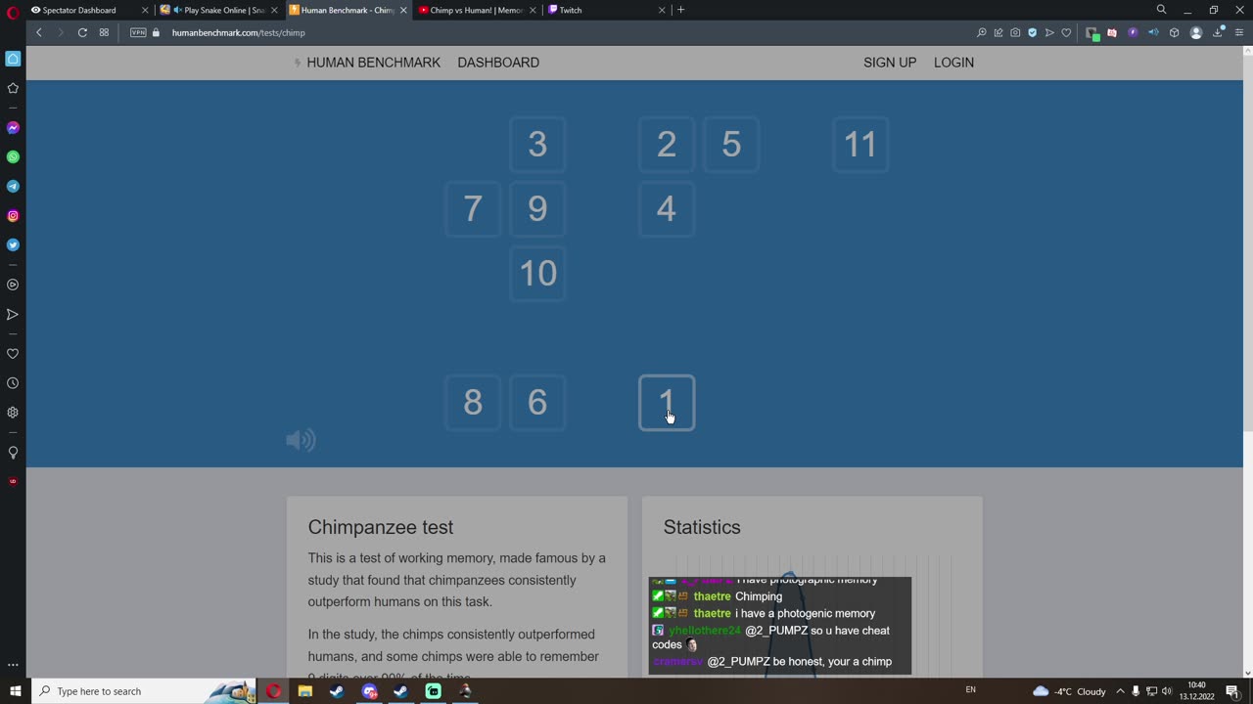
Task: Toggle the sound speaker icon in the test area
Action: click(x=301, y=440)
